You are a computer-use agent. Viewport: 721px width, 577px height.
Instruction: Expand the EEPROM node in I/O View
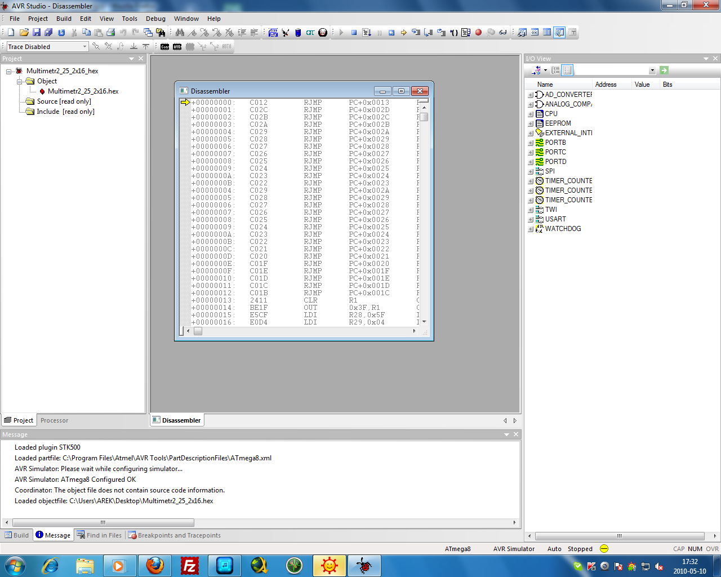[x=530, y=124]
